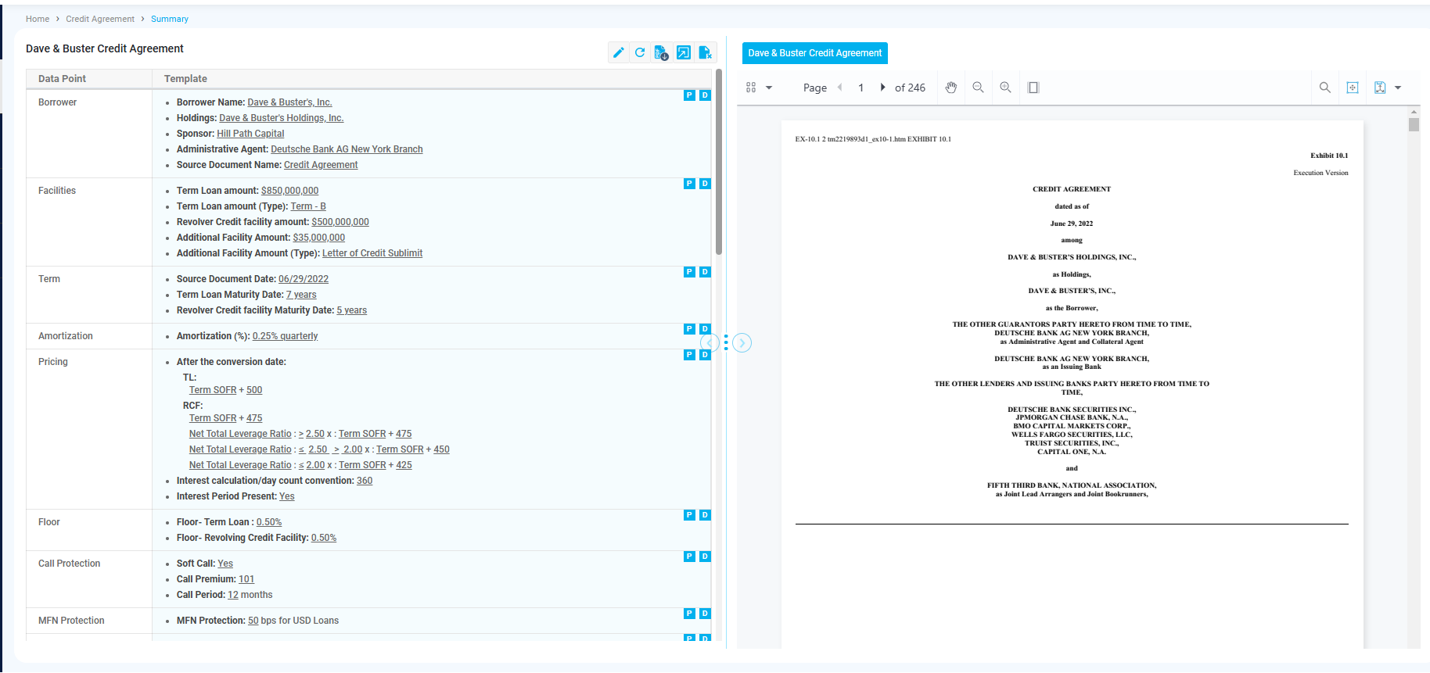Download the summary as PDF

(662, 52)
